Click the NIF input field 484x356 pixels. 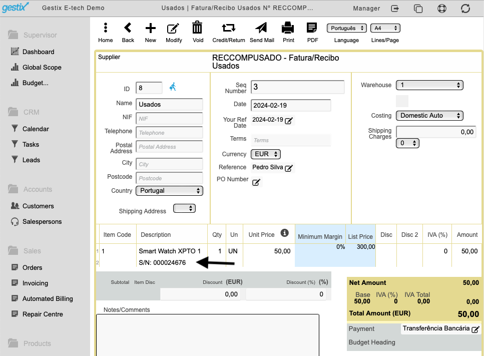coord(169,119)
